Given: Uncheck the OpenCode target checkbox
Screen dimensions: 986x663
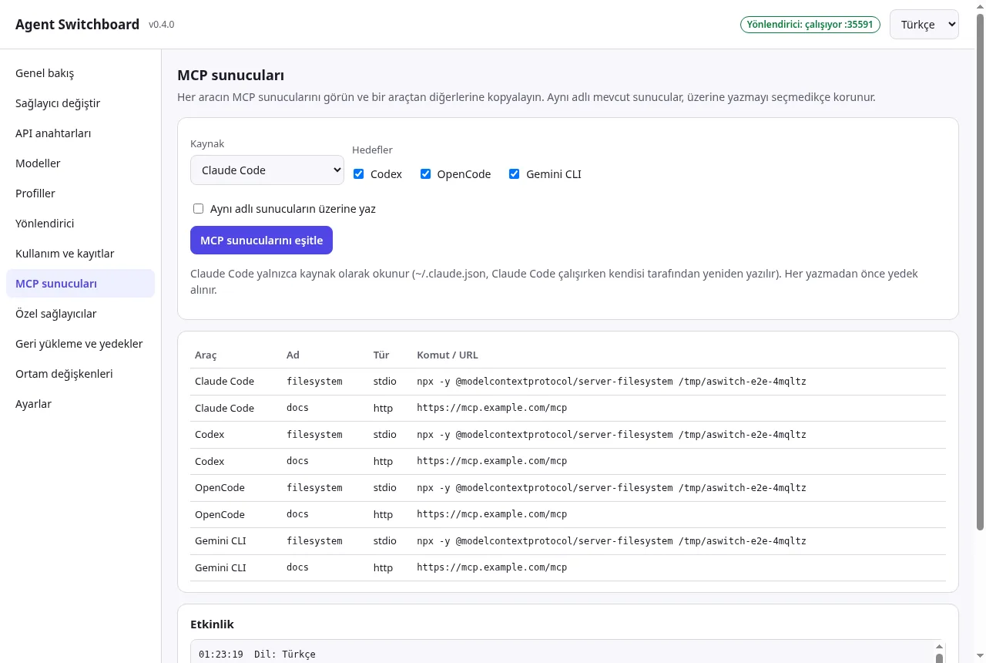Looking at the screenshot, I should (x=425, y=174).
